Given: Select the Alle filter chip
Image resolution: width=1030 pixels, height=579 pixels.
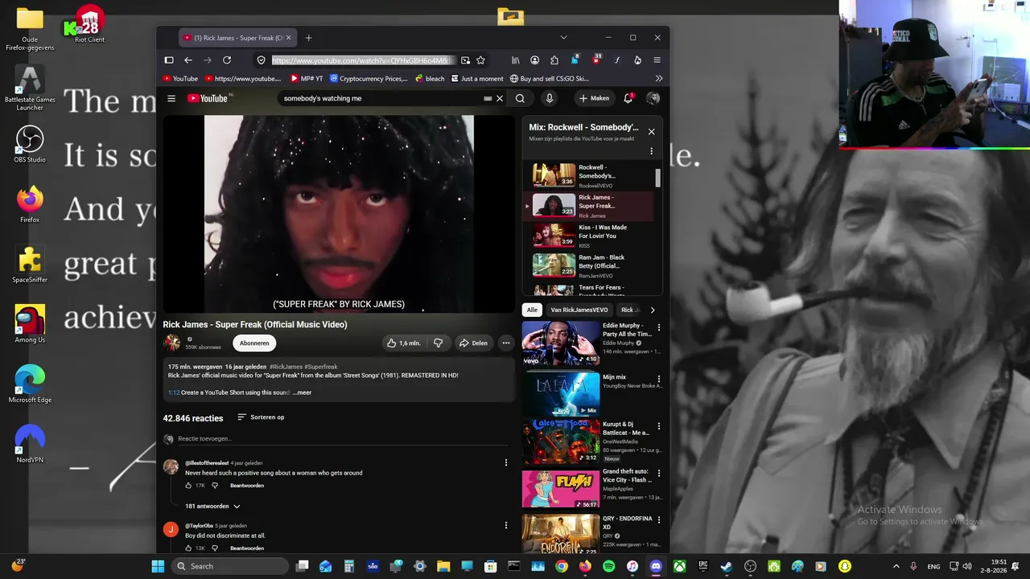Looking at the screenshot, I should tap(532, 310).
